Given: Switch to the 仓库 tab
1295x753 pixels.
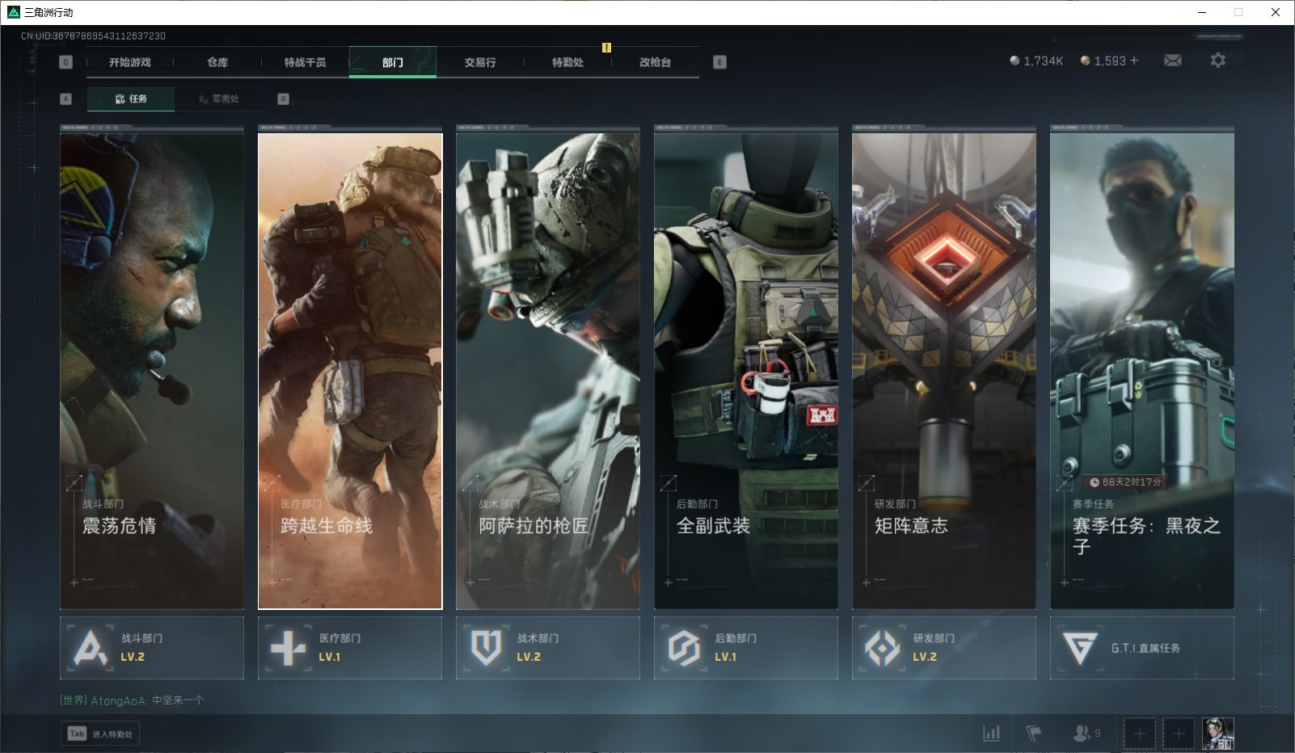Looking at the screenshot, I should click(x=217, y=62).
